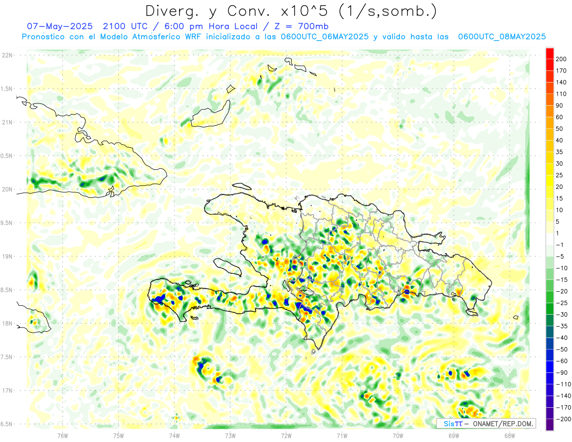Click the "22N" latitude label
572x442 pixels.
(x=7, y=55)
